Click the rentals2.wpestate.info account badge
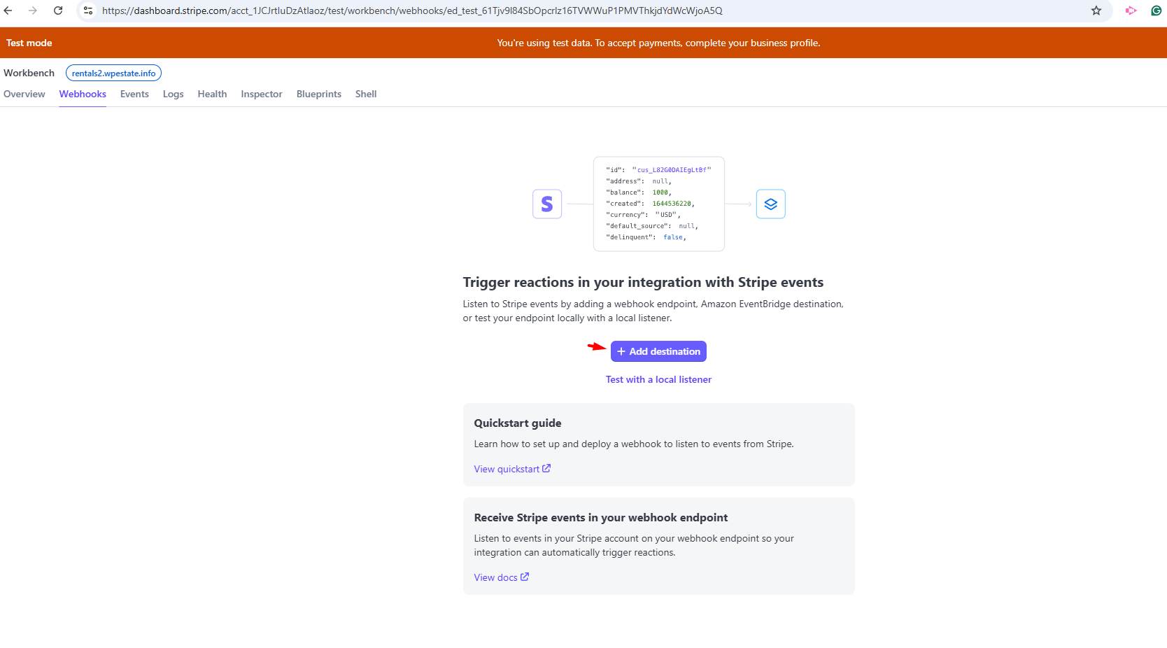 pyautogui.click(x=113, y=73)
